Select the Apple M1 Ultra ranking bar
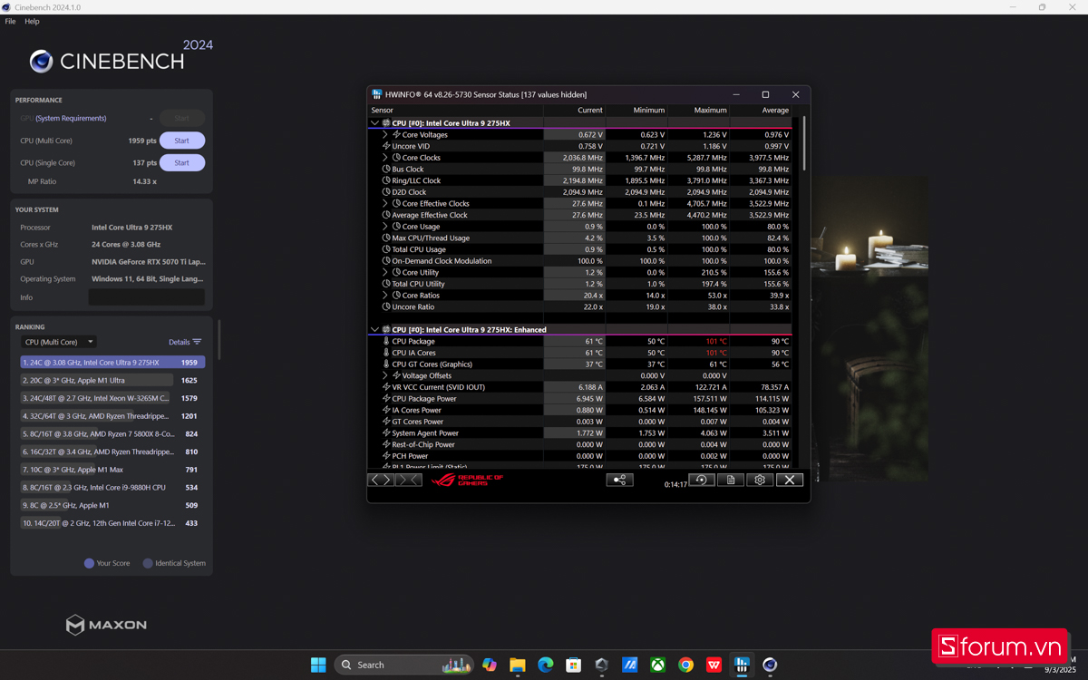1088x680 pixels. (x=112, y=380)
